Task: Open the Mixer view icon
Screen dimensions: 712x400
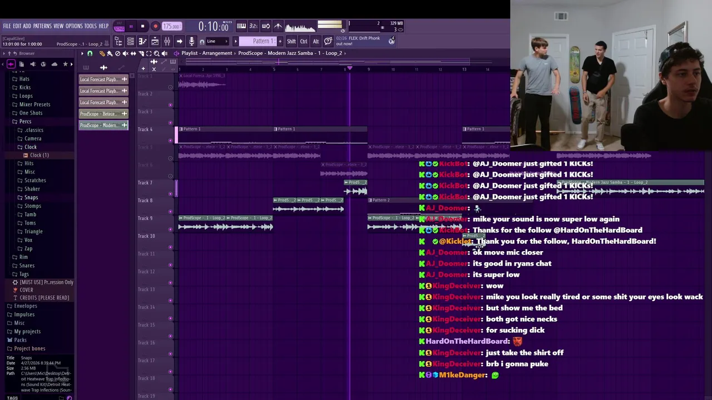Action: click(x=167, y=41)
